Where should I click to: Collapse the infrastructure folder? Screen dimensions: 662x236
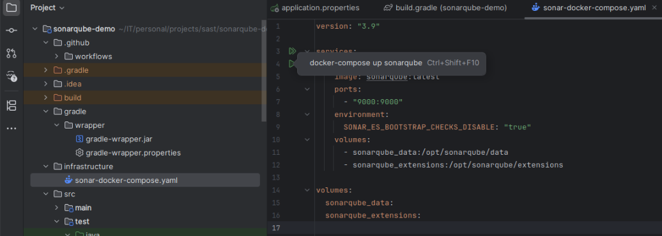coord(46,166)
